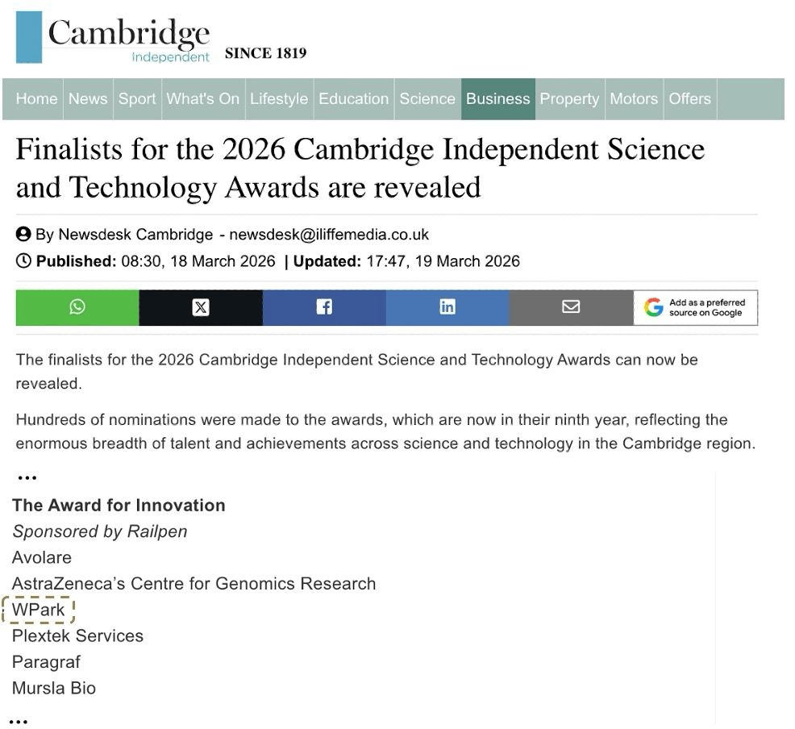Click the Cambridge Independent blue logo
The width and height of the screenshot is (795, 729).
[x=29, y=37]
